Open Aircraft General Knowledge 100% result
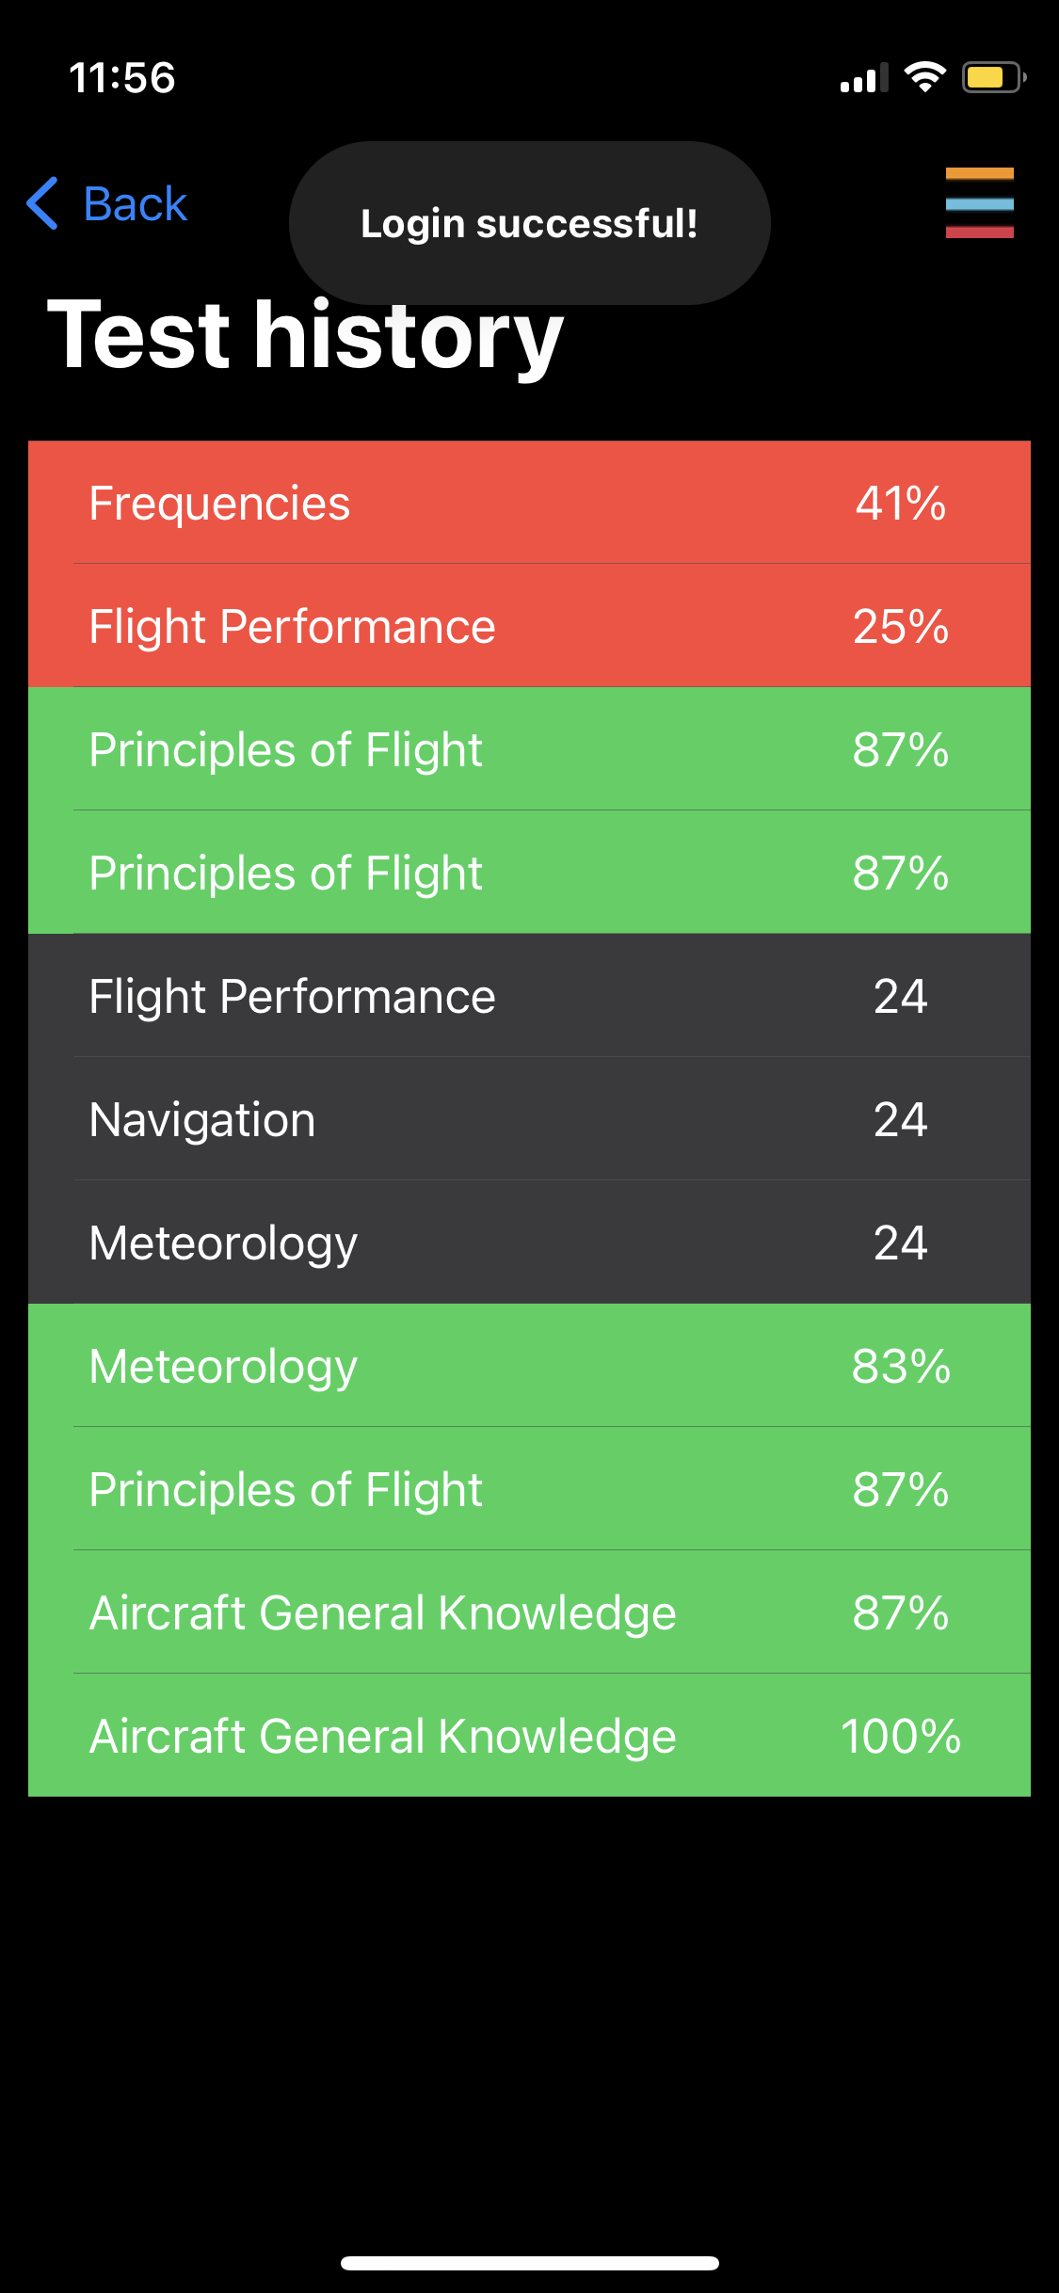The image size is (1059, 2293). pos(529,1736)
